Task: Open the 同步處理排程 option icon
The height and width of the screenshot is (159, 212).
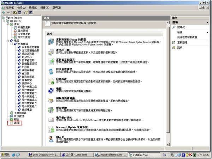Action: [51, 71]
